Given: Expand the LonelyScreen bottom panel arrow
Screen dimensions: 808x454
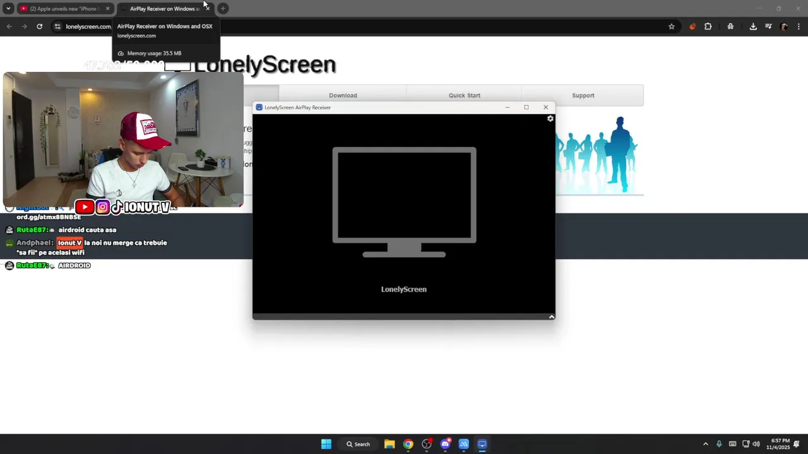Looking at the screenshot, I should coord(552,317).
